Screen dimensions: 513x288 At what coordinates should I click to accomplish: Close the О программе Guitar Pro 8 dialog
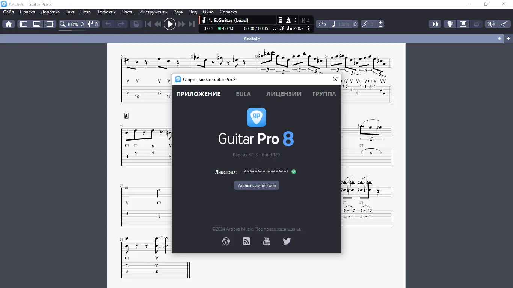coord(335,79)
